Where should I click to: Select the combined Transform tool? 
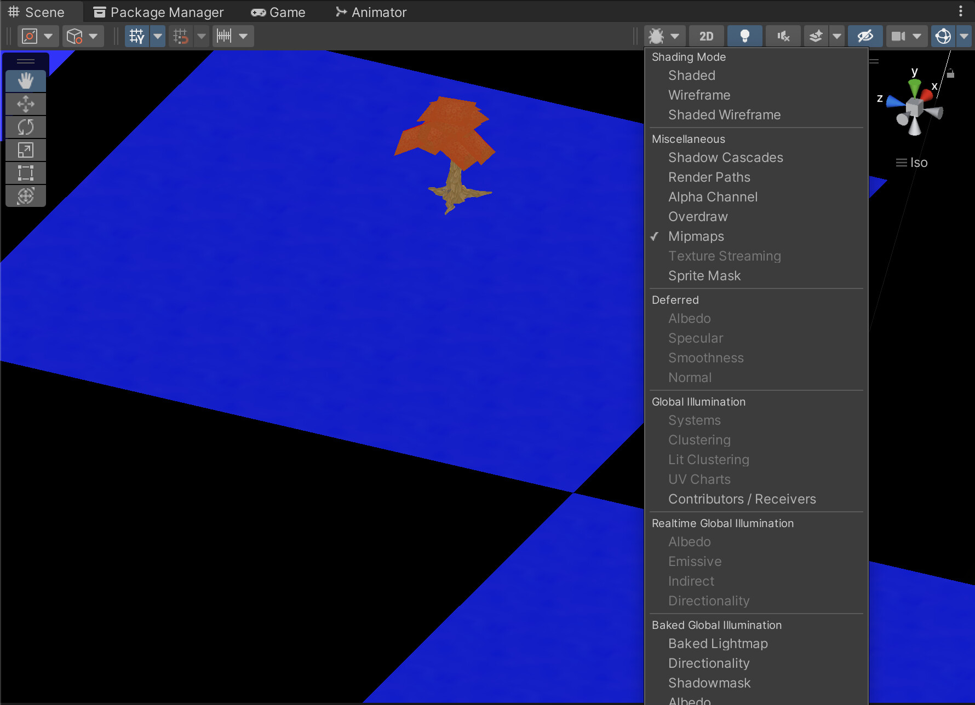pyautogui.click(x=25, y=195)
